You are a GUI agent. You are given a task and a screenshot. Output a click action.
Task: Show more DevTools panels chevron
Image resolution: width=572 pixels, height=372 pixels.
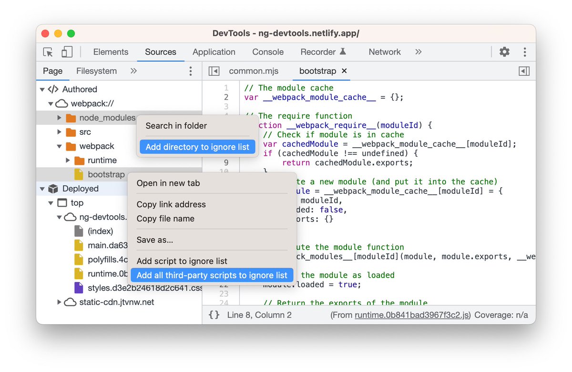pos(419,52)
